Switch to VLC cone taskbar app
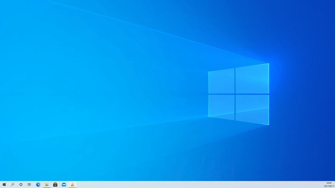 click(72, 185)
